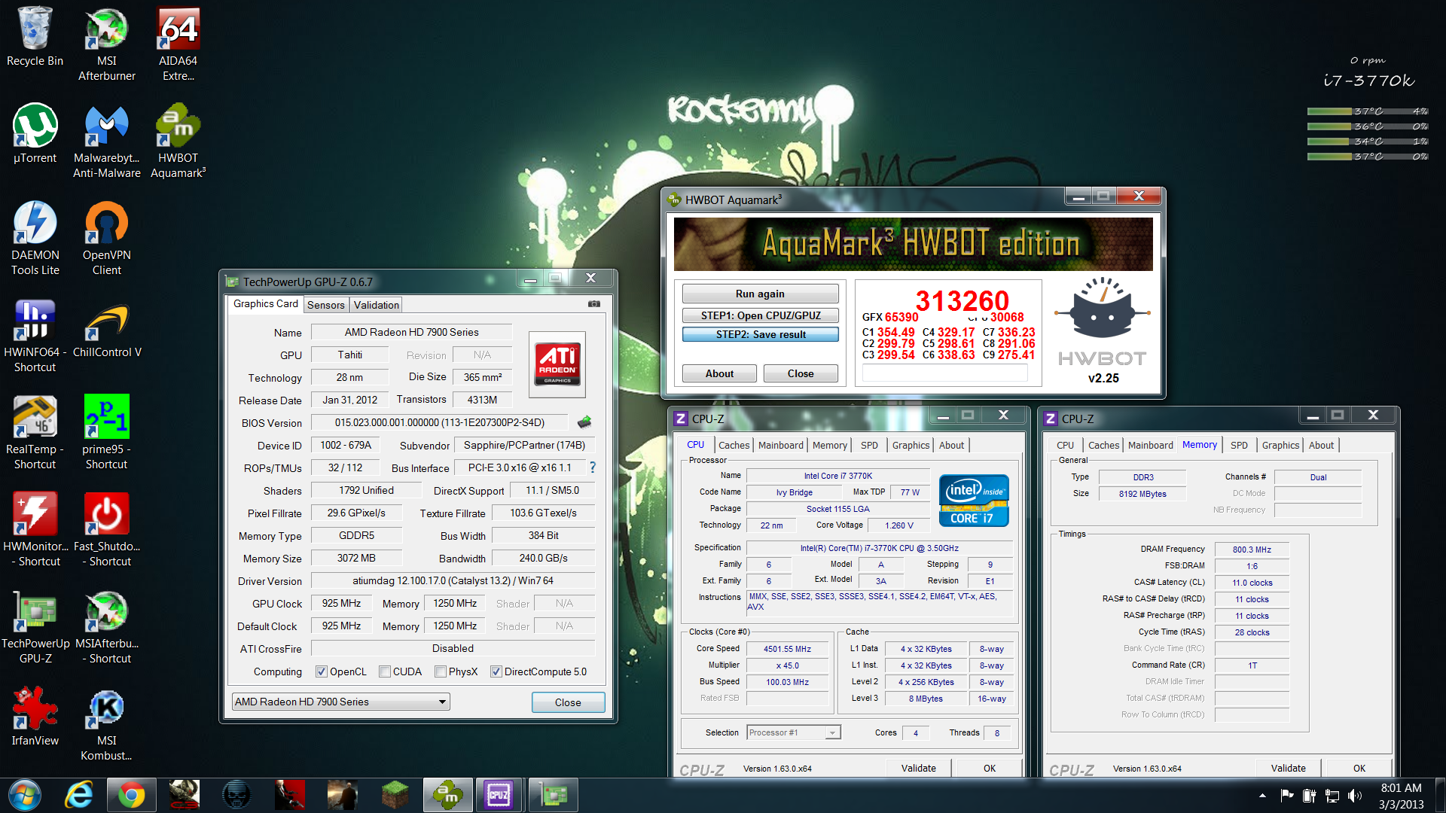Screen dimensions: 1446x813
Task: Click GPU-Z screenshot camera icon
Action: [594, 304]
